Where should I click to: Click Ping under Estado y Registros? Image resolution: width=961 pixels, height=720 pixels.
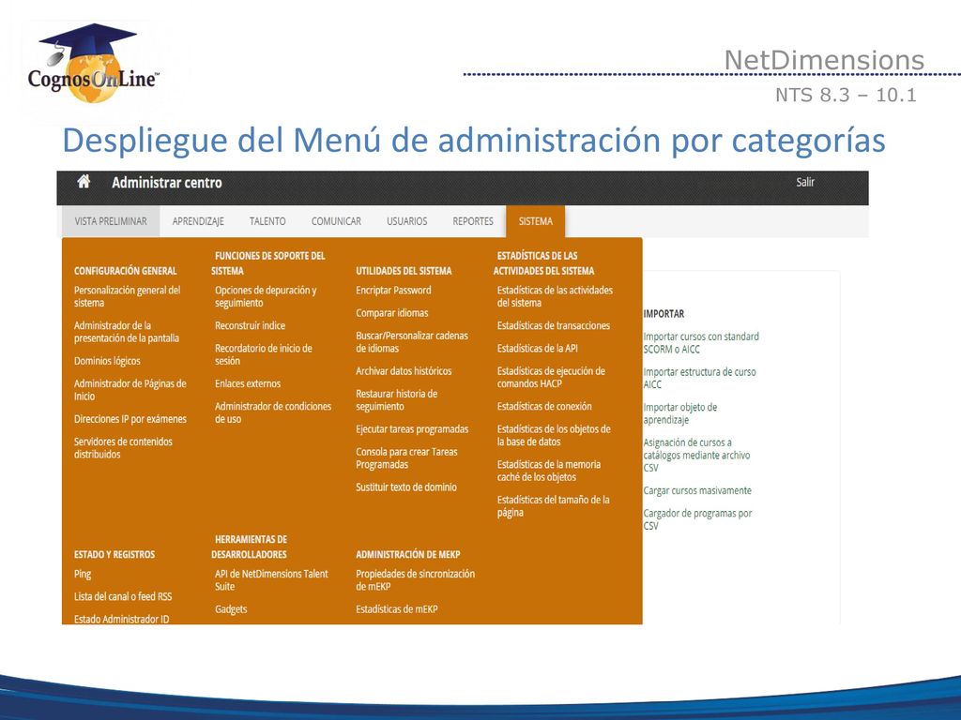[83, 575]
